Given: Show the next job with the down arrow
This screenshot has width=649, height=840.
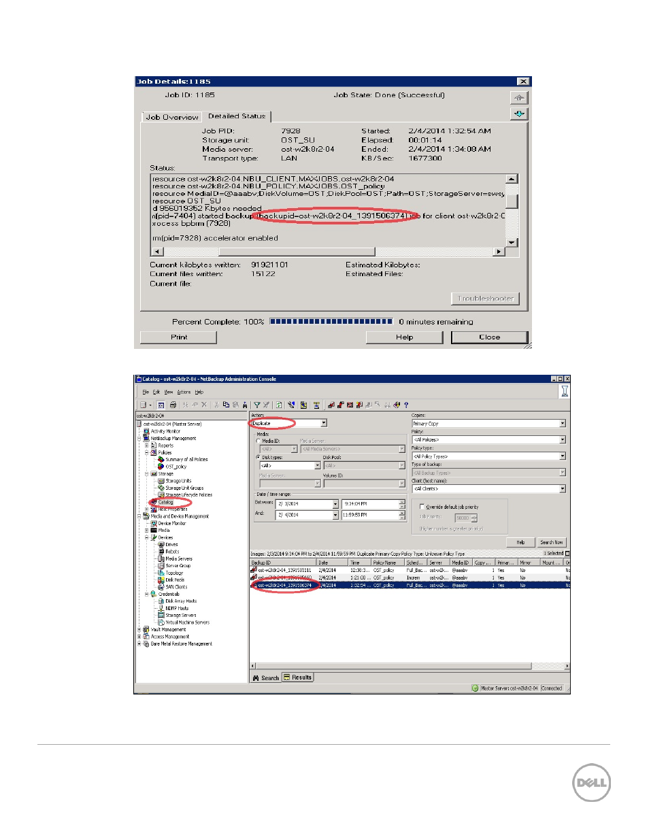Looking at the screenshot, I should 519,114.
